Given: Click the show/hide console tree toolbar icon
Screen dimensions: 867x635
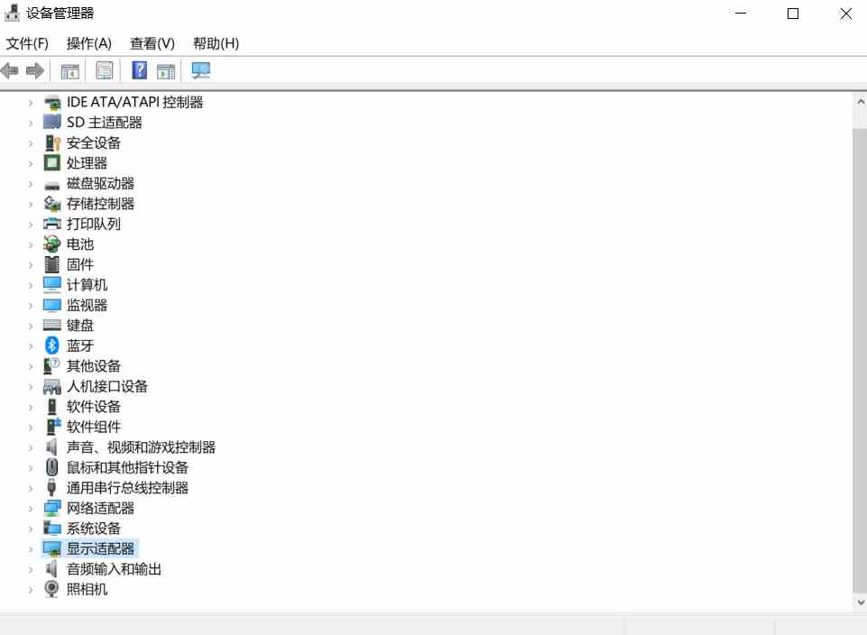Looking at the screenshot, I should [x=69, y=70].
